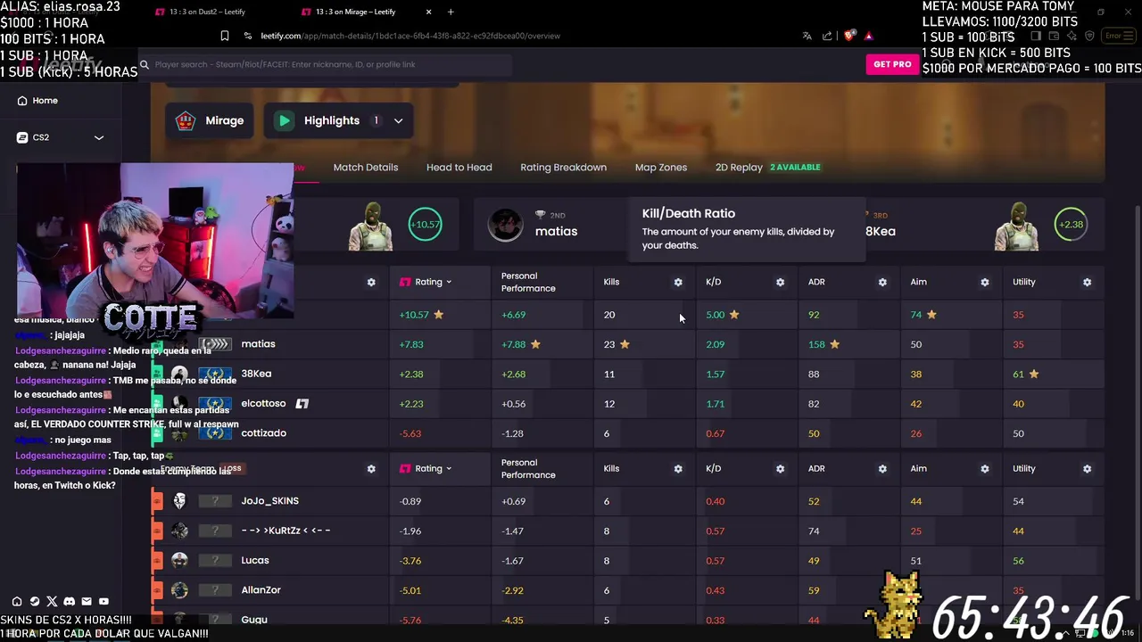This screenshot has height=642, width=1142.
Task: Open a new browser tab
Action: (x=451, y=12)
